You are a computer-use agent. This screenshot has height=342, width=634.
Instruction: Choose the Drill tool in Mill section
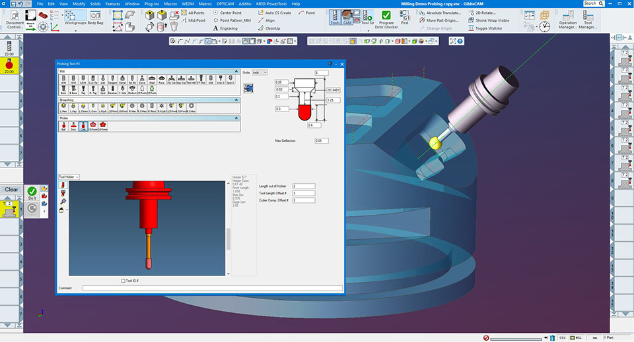tap(211, 80)
